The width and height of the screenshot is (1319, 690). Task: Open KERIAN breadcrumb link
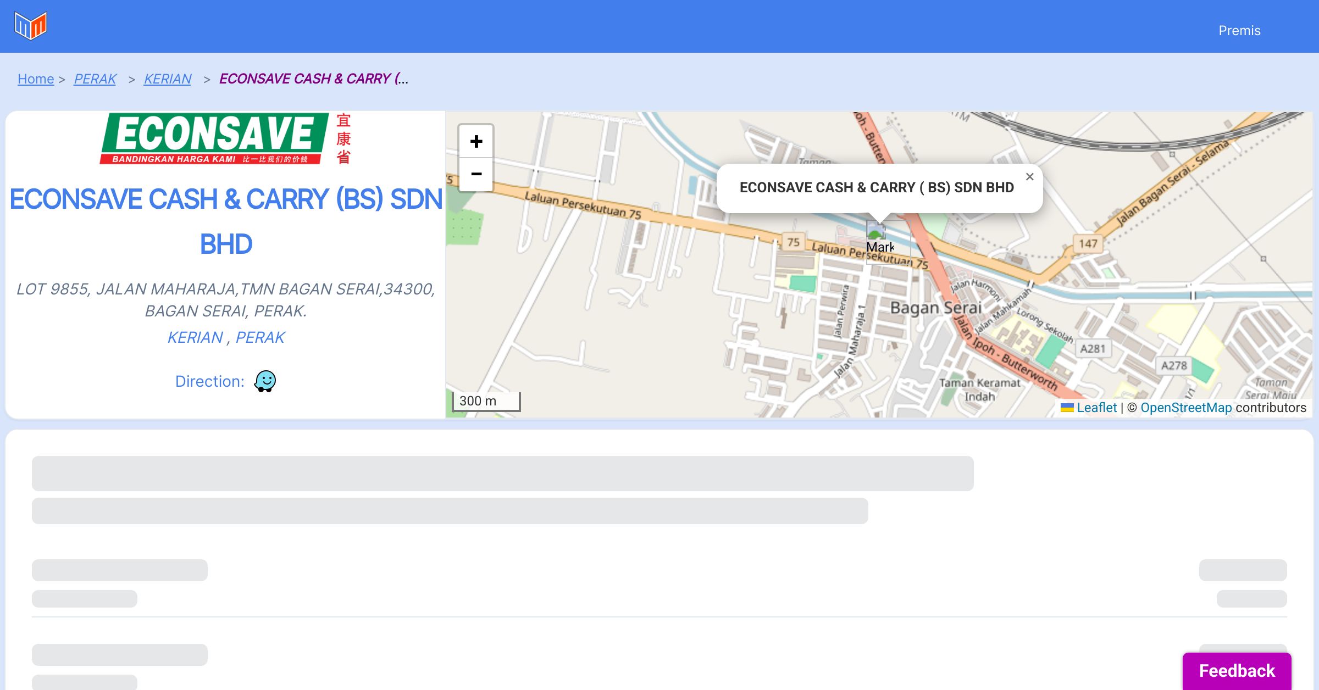168,79
